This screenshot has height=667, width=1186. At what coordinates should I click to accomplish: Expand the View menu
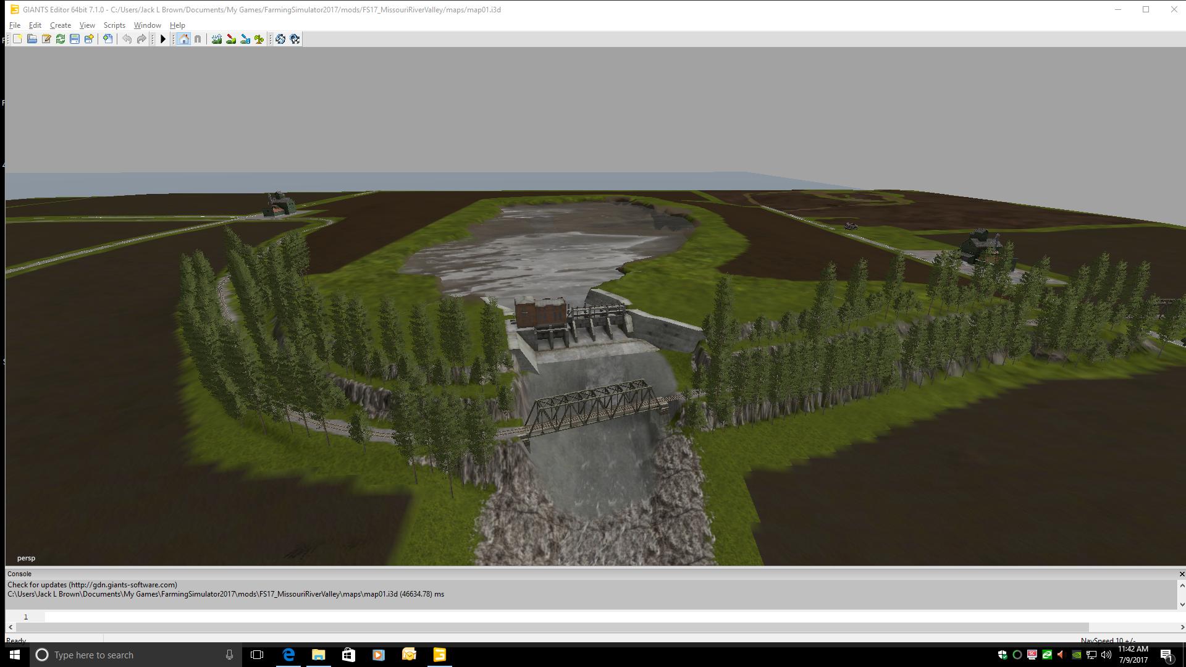(x=87, y=25)
